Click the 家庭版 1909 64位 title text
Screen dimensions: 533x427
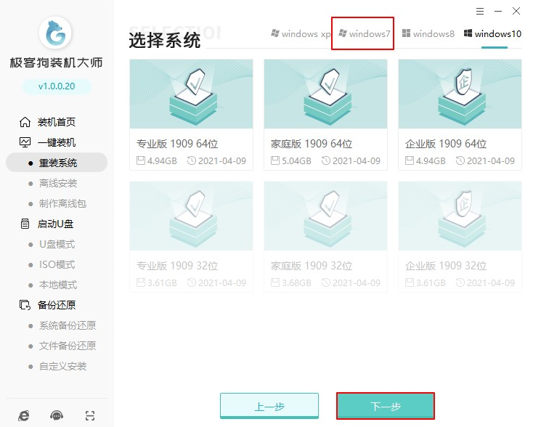pos(312,144)
